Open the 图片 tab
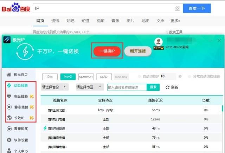Screen dimensions: 225x153 [130, 21]
